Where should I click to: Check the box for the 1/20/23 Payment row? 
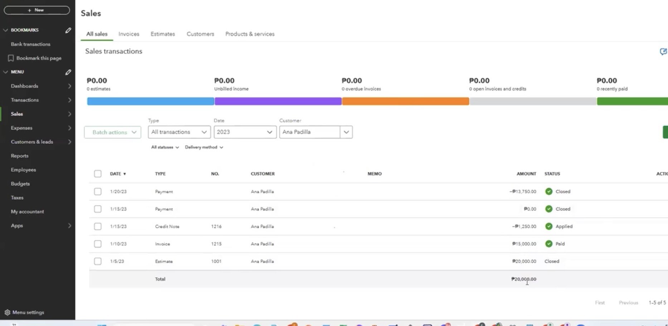pos(98,191)
